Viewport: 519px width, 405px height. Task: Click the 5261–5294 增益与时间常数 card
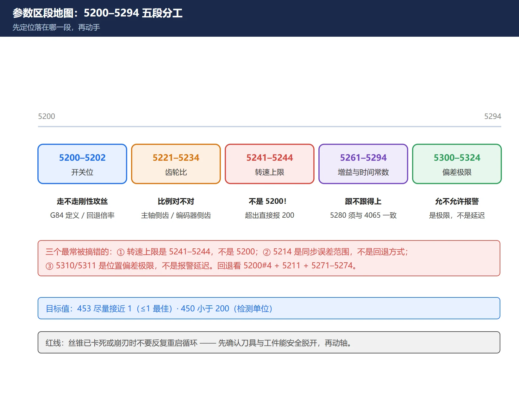click(363, 164)
